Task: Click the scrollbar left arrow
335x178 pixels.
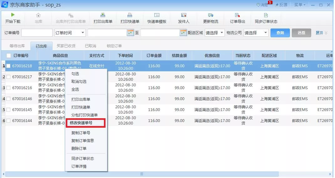Action: click(x=3, y=174)
